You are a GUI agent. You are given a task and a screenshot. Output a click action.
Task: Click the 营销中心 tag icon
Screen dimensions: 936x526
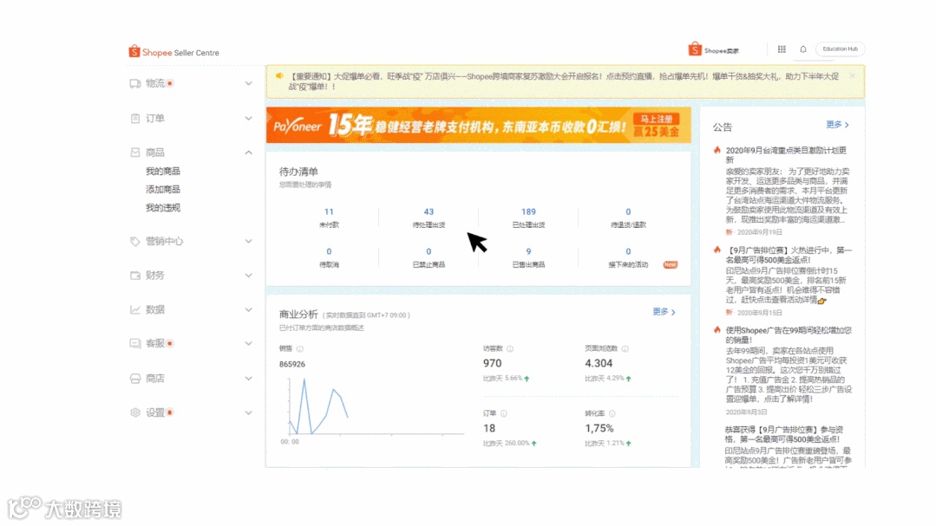pos(135,241)
